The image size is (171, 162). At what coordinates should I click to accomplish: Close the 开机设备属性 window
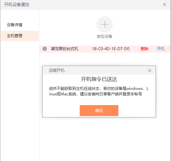pos(165,5)
